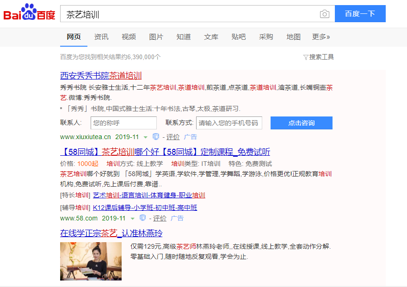This screenshot has height=287, width=407.
Task: Open the 图片 tab
Action: [x=156, y=37]
